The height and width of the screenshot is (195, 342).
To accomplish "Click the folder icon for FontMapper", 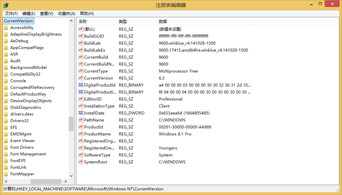I will [x=6, y=174].
